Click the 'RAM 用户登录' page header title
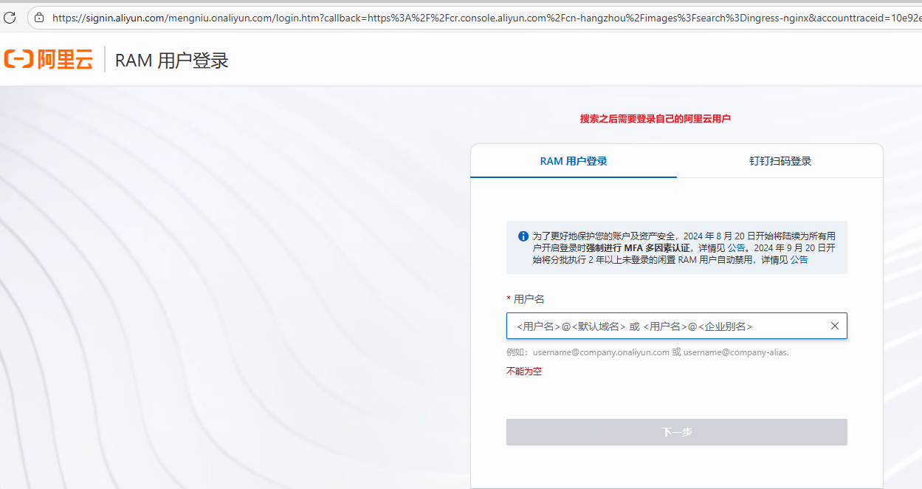The height and width of the screenshot is (489, 922). pyautogui.click(x=172, y=60)
